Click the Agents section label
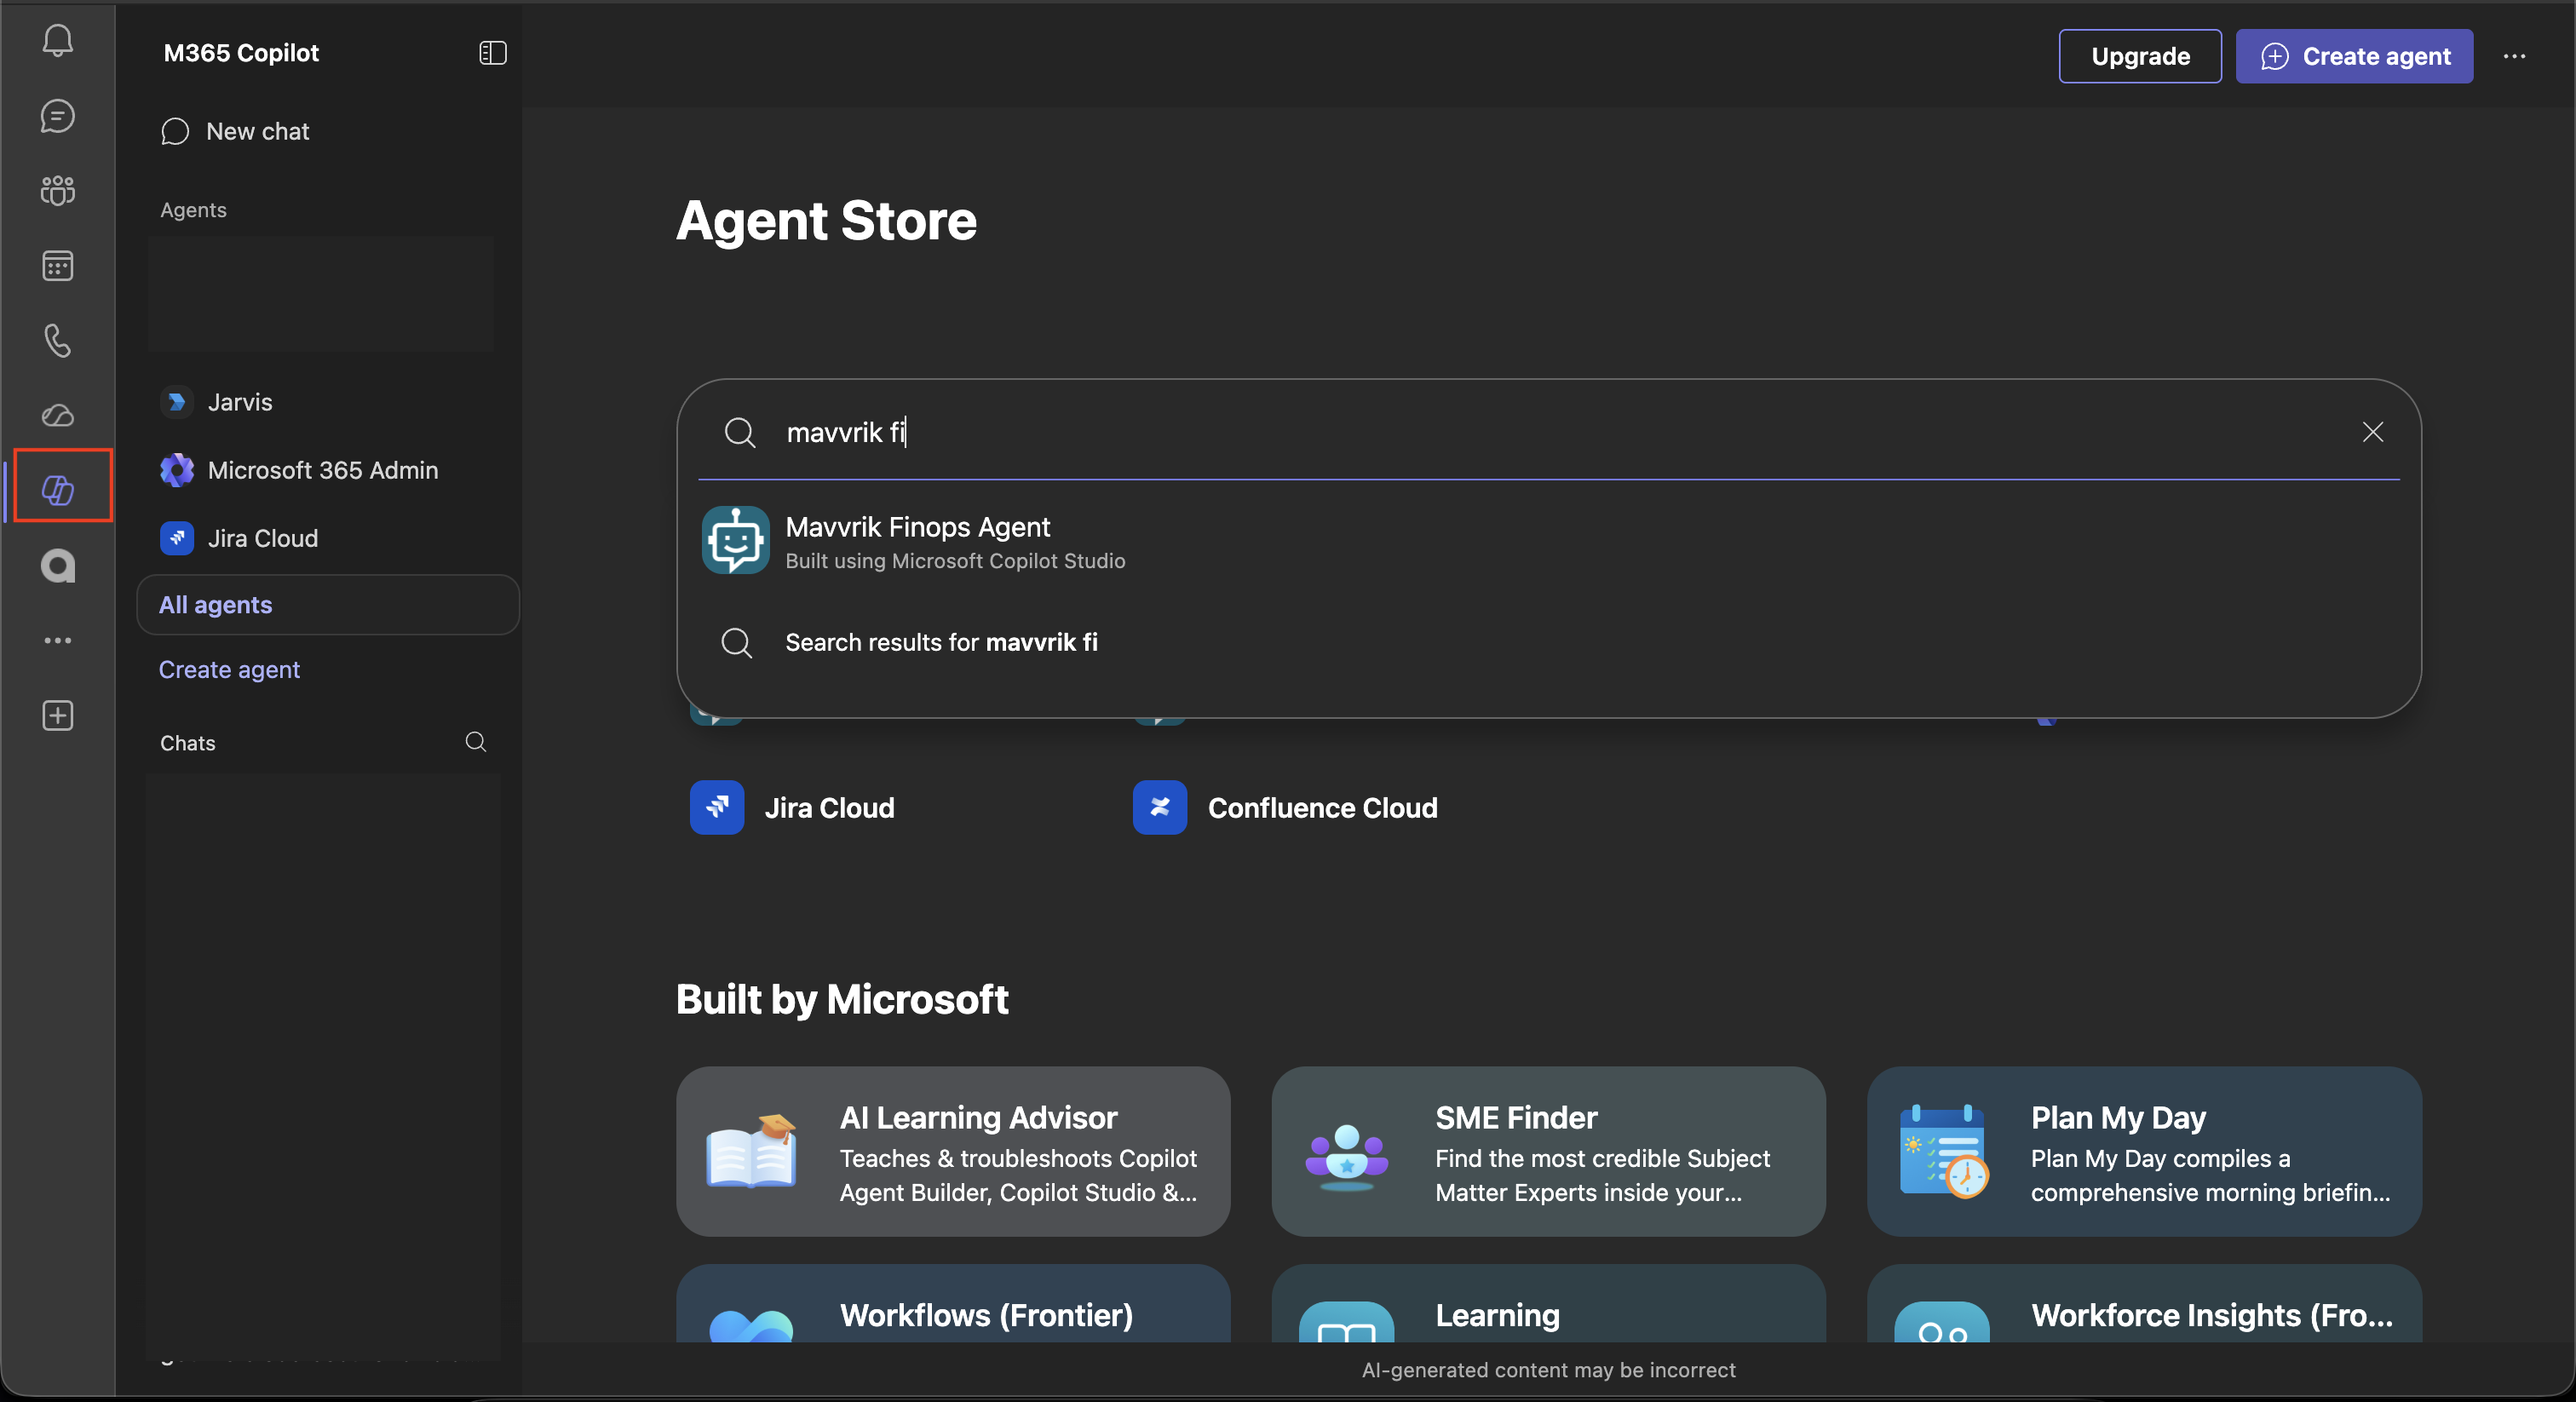 193,210
